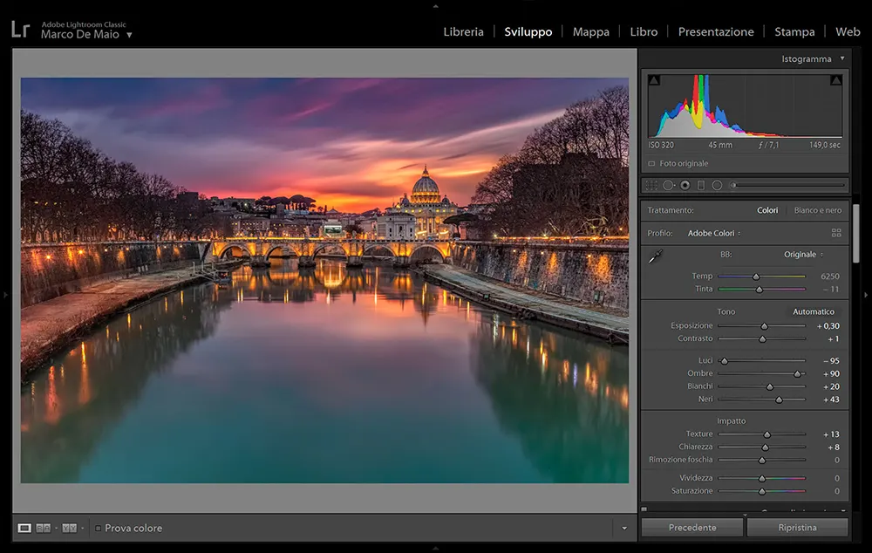Click the Ripristina button
Image resolution: width=872 pixels, height=553 pixels.
pos(797,527)
